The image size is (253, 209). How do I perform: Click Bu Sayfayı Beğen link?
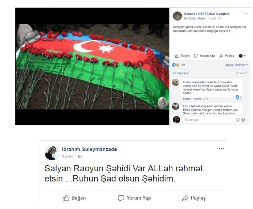pyautogui.click(x=195, y=18)
